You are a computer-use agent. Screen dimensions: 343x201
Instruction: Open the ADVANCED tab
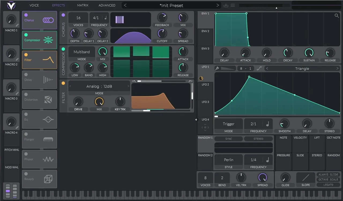pos(107,5)
